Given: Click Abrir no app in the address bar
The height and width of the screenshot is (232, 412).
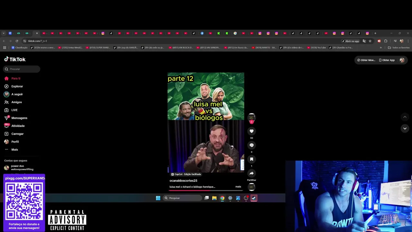Looking at the screenshot, I should 351,41.
